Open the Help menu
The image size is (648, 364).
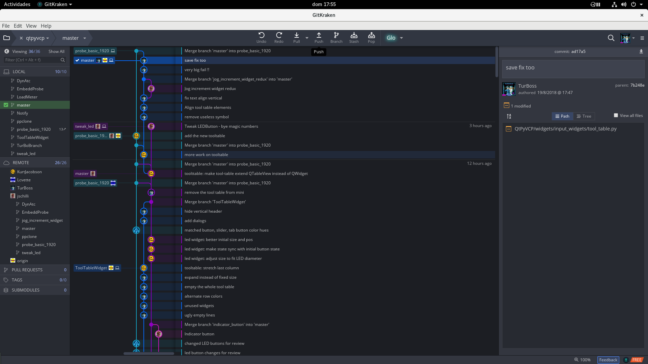46,26
